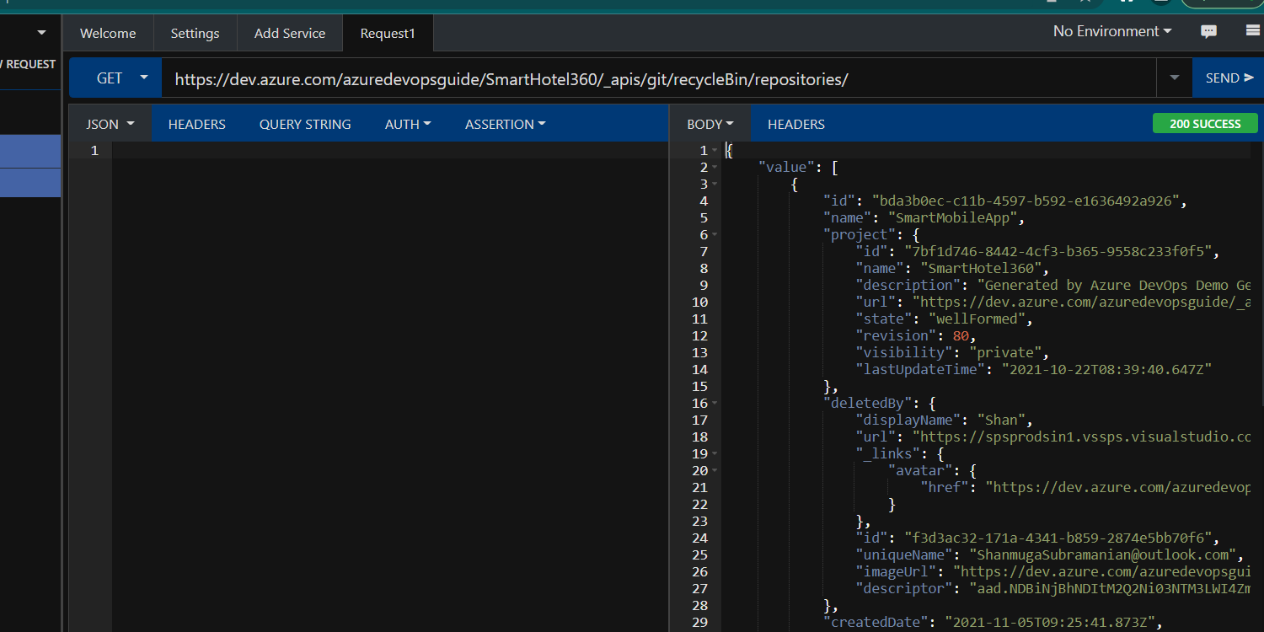Open the chat bubble icon in top bar
Screen dimensions: 1264x632
click(x=1208, y=32)
